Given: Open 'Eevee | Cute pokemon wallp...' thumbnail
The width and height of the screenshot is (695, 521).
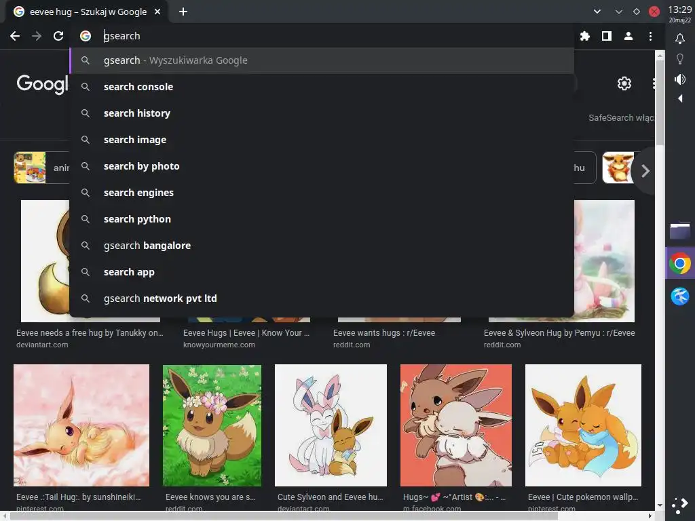Looking at the screenshot, I should click(583, 425).
